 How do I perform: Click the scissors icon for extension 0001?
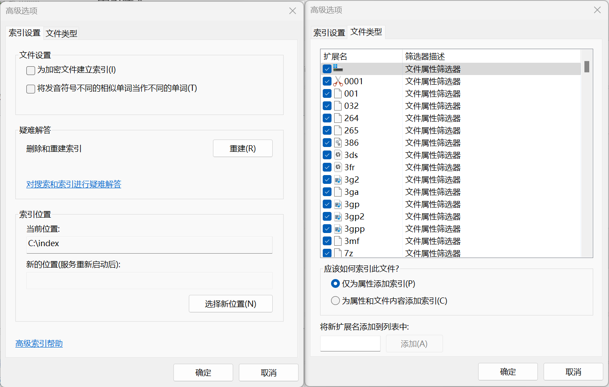[x=338, y=81]
